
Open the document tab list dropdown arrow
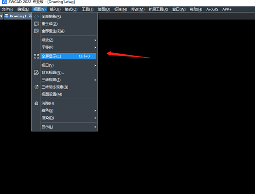[x=1, y=16]
